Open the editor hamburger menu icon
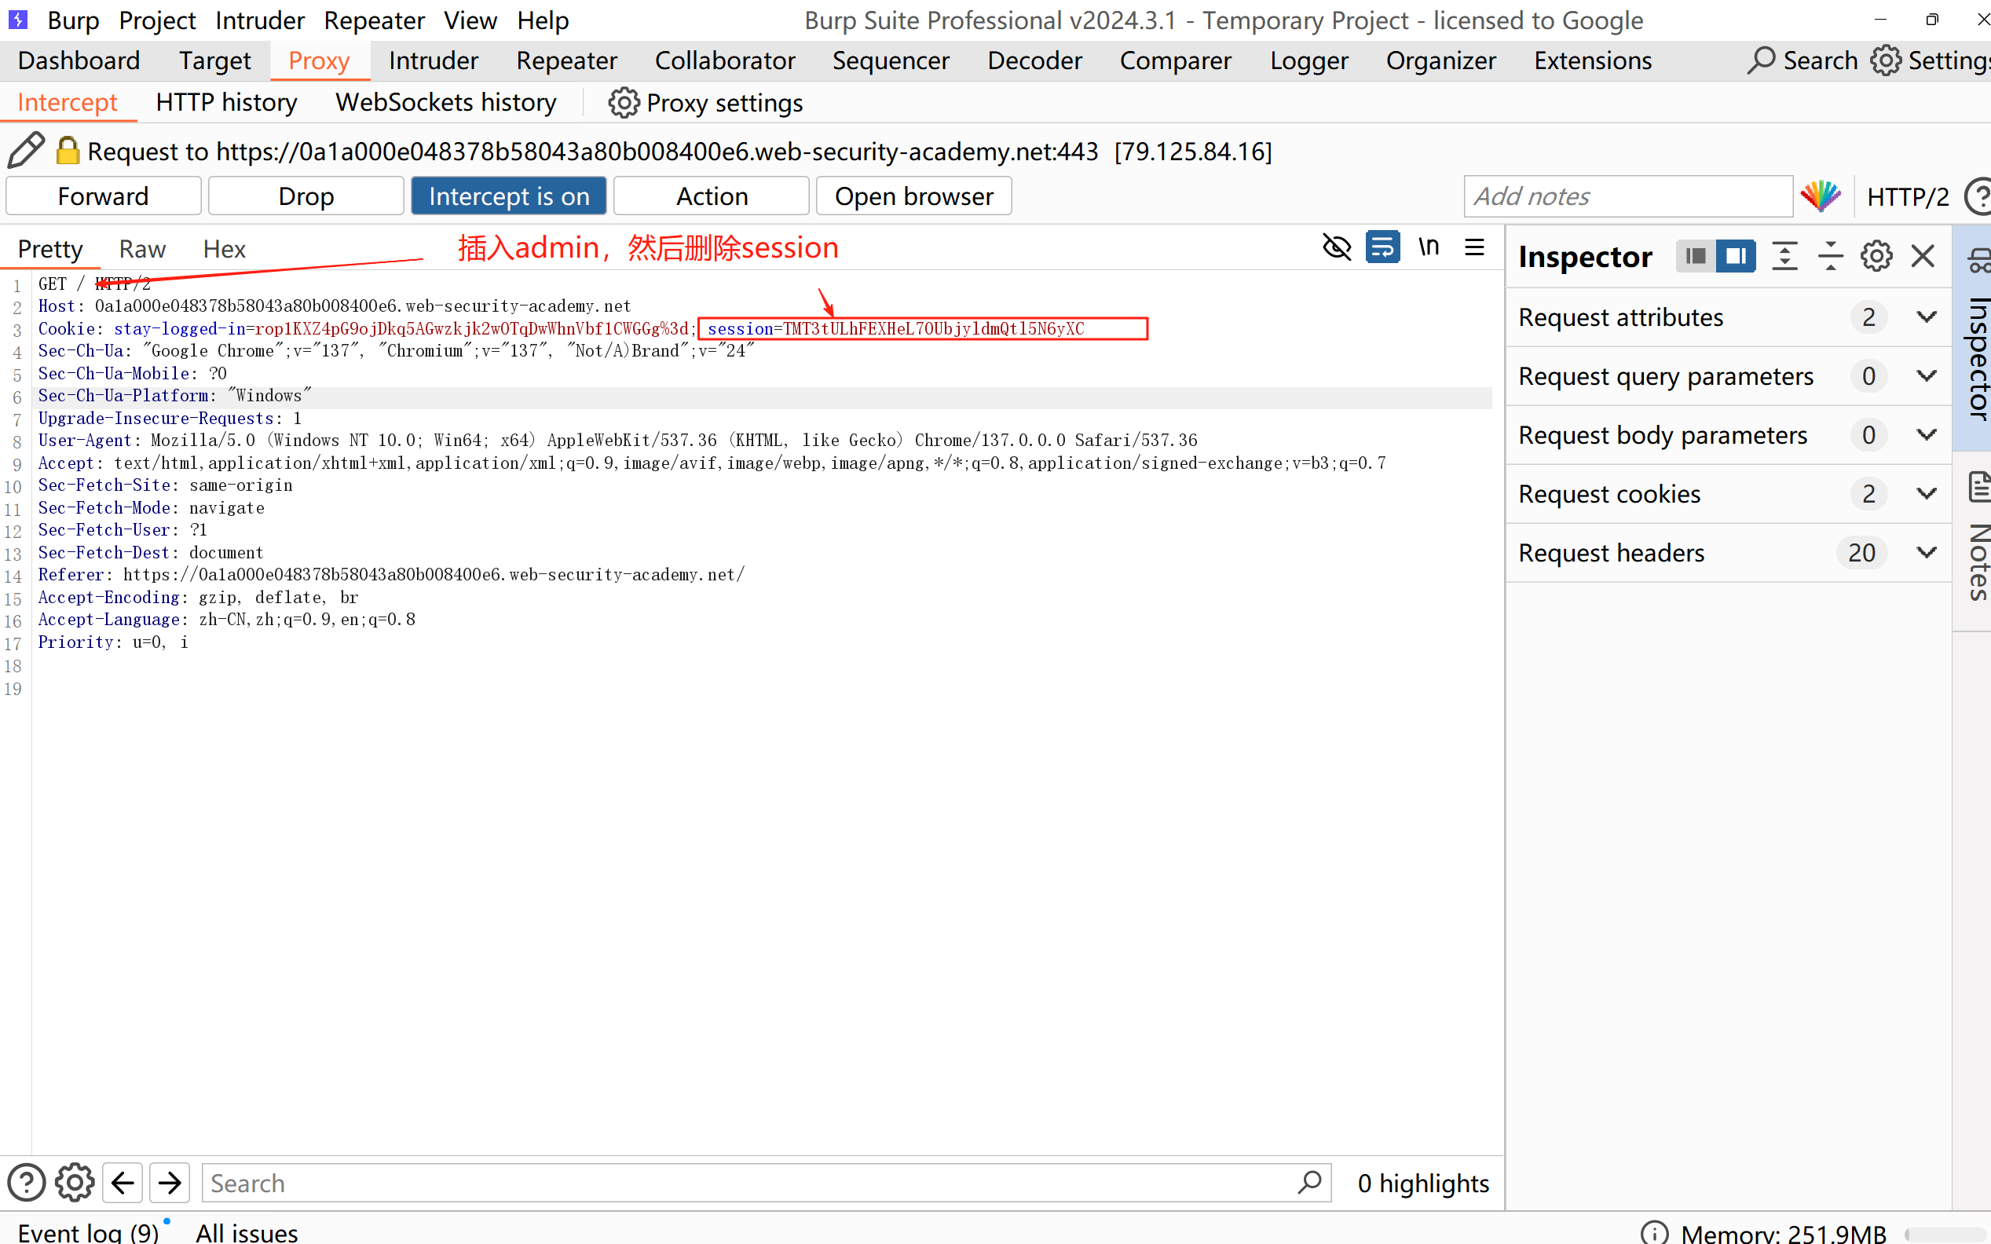The image size is (1991, 1244). 1474,247
